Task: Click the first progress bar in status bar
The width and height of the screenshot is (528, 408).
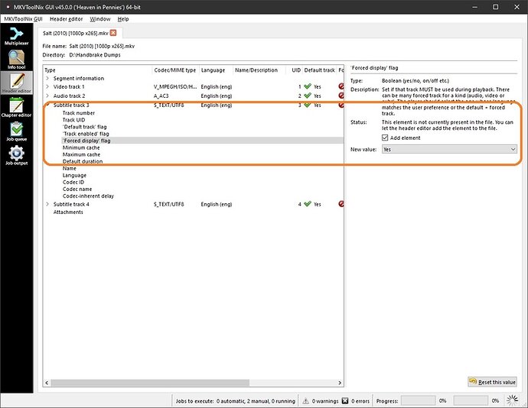Action: pos(418,400)
